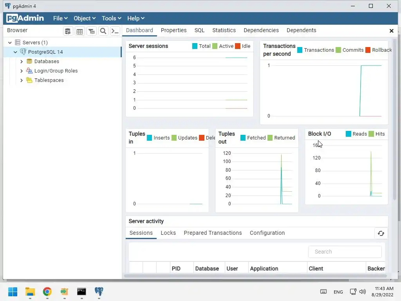
Task: Click the Reads legend swatch
Action: pyautogui.click(x=348, y=134)
